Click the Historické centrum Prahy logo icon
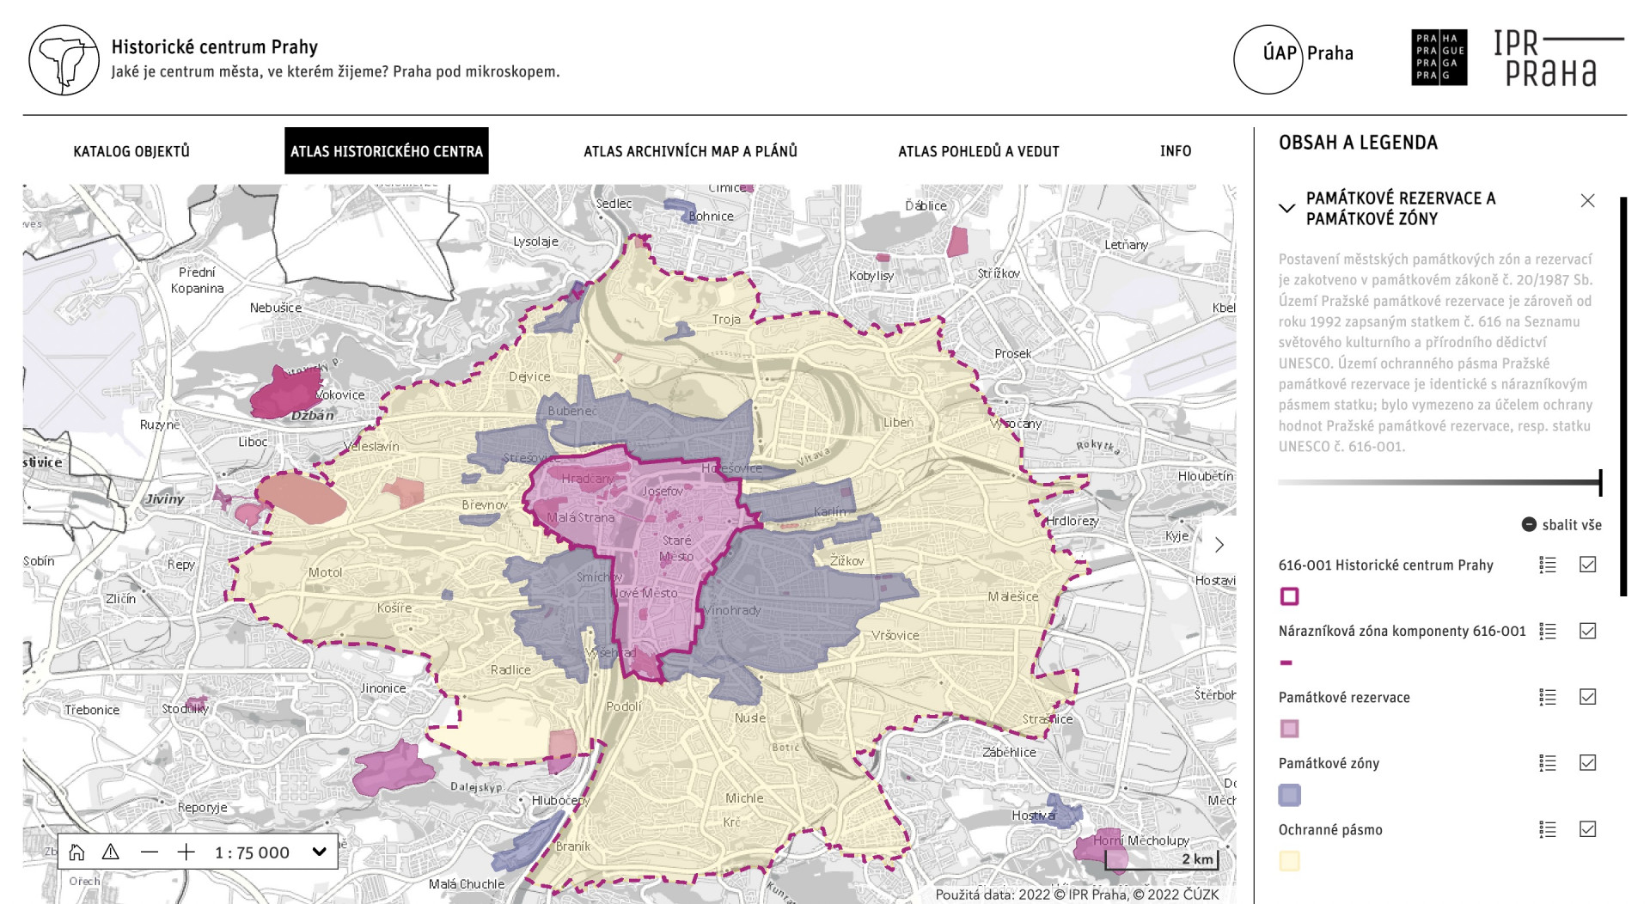This screenshot has height=904, width=1650. (x=64, y=59)
